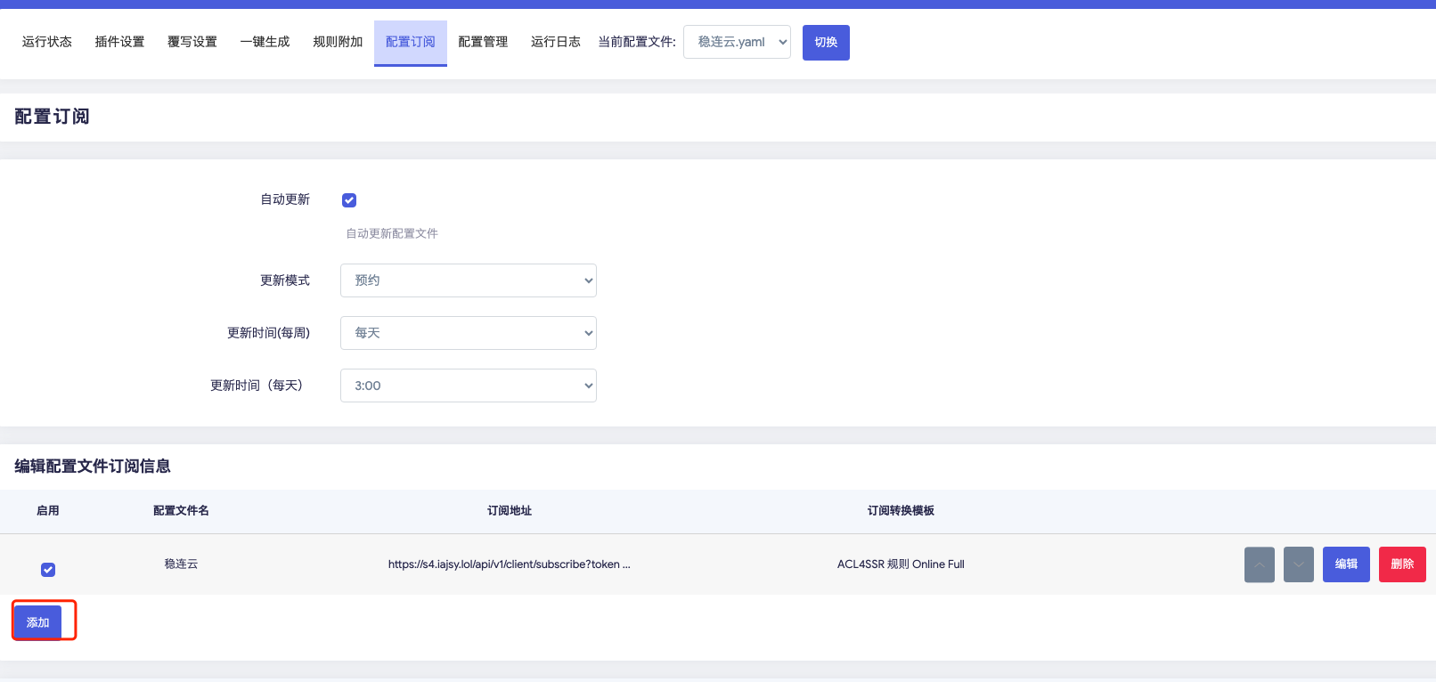Move 稳连云 subscription up with arrow icon

coord(1259,564)
